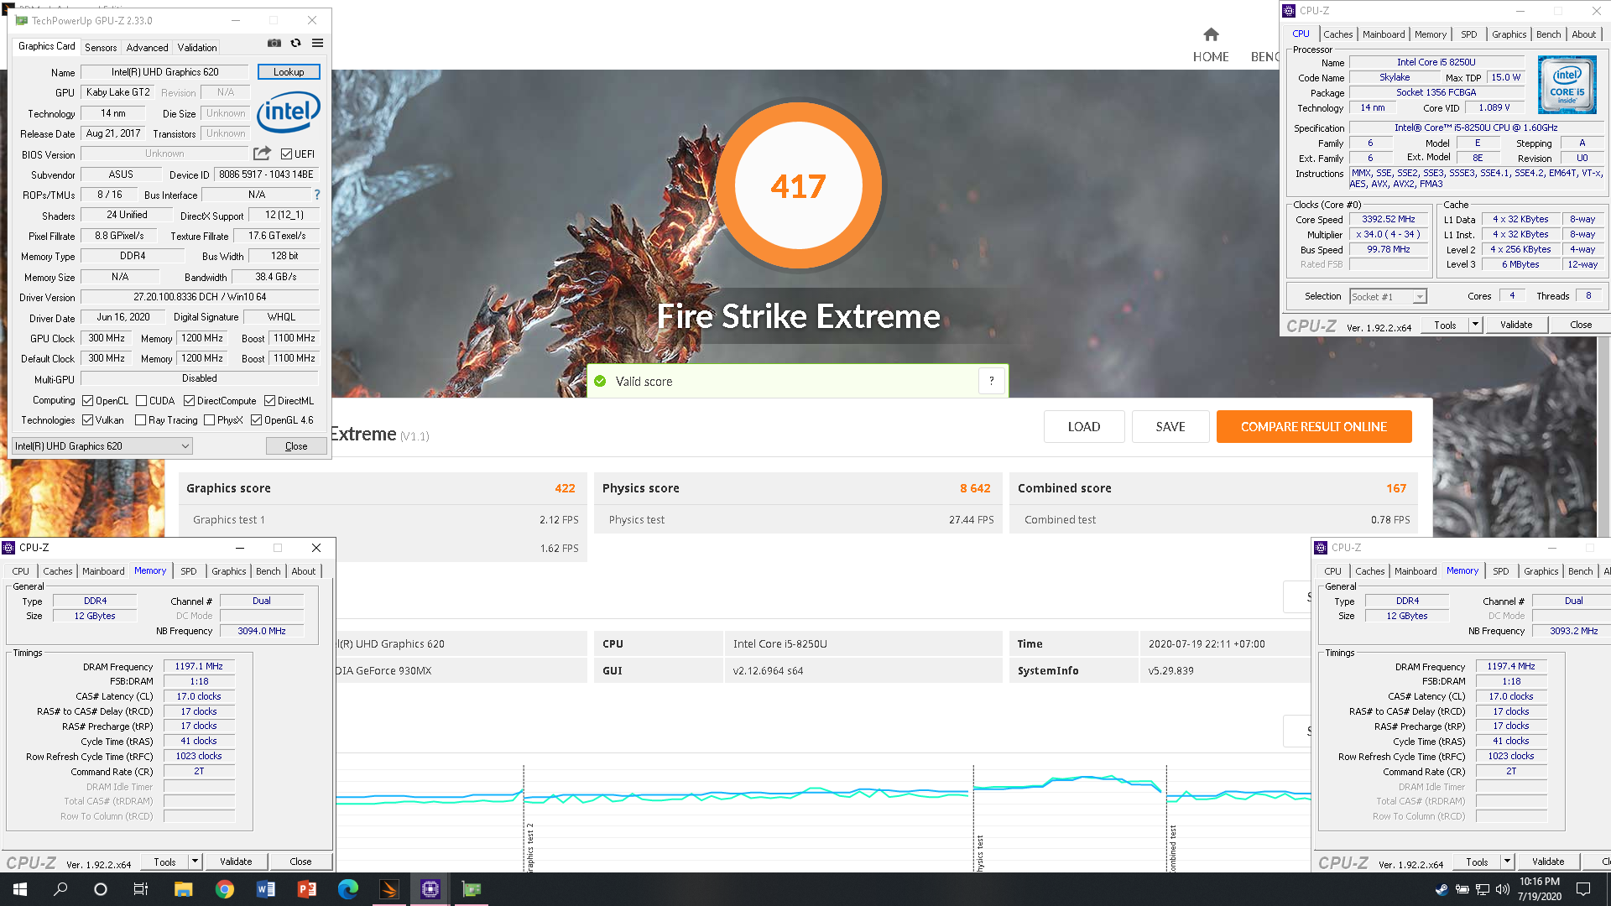The height and width of the screenshot is (906, 1611).
Task: Switch to CPU-Z via taskbar icon
Action: (430, 889)
